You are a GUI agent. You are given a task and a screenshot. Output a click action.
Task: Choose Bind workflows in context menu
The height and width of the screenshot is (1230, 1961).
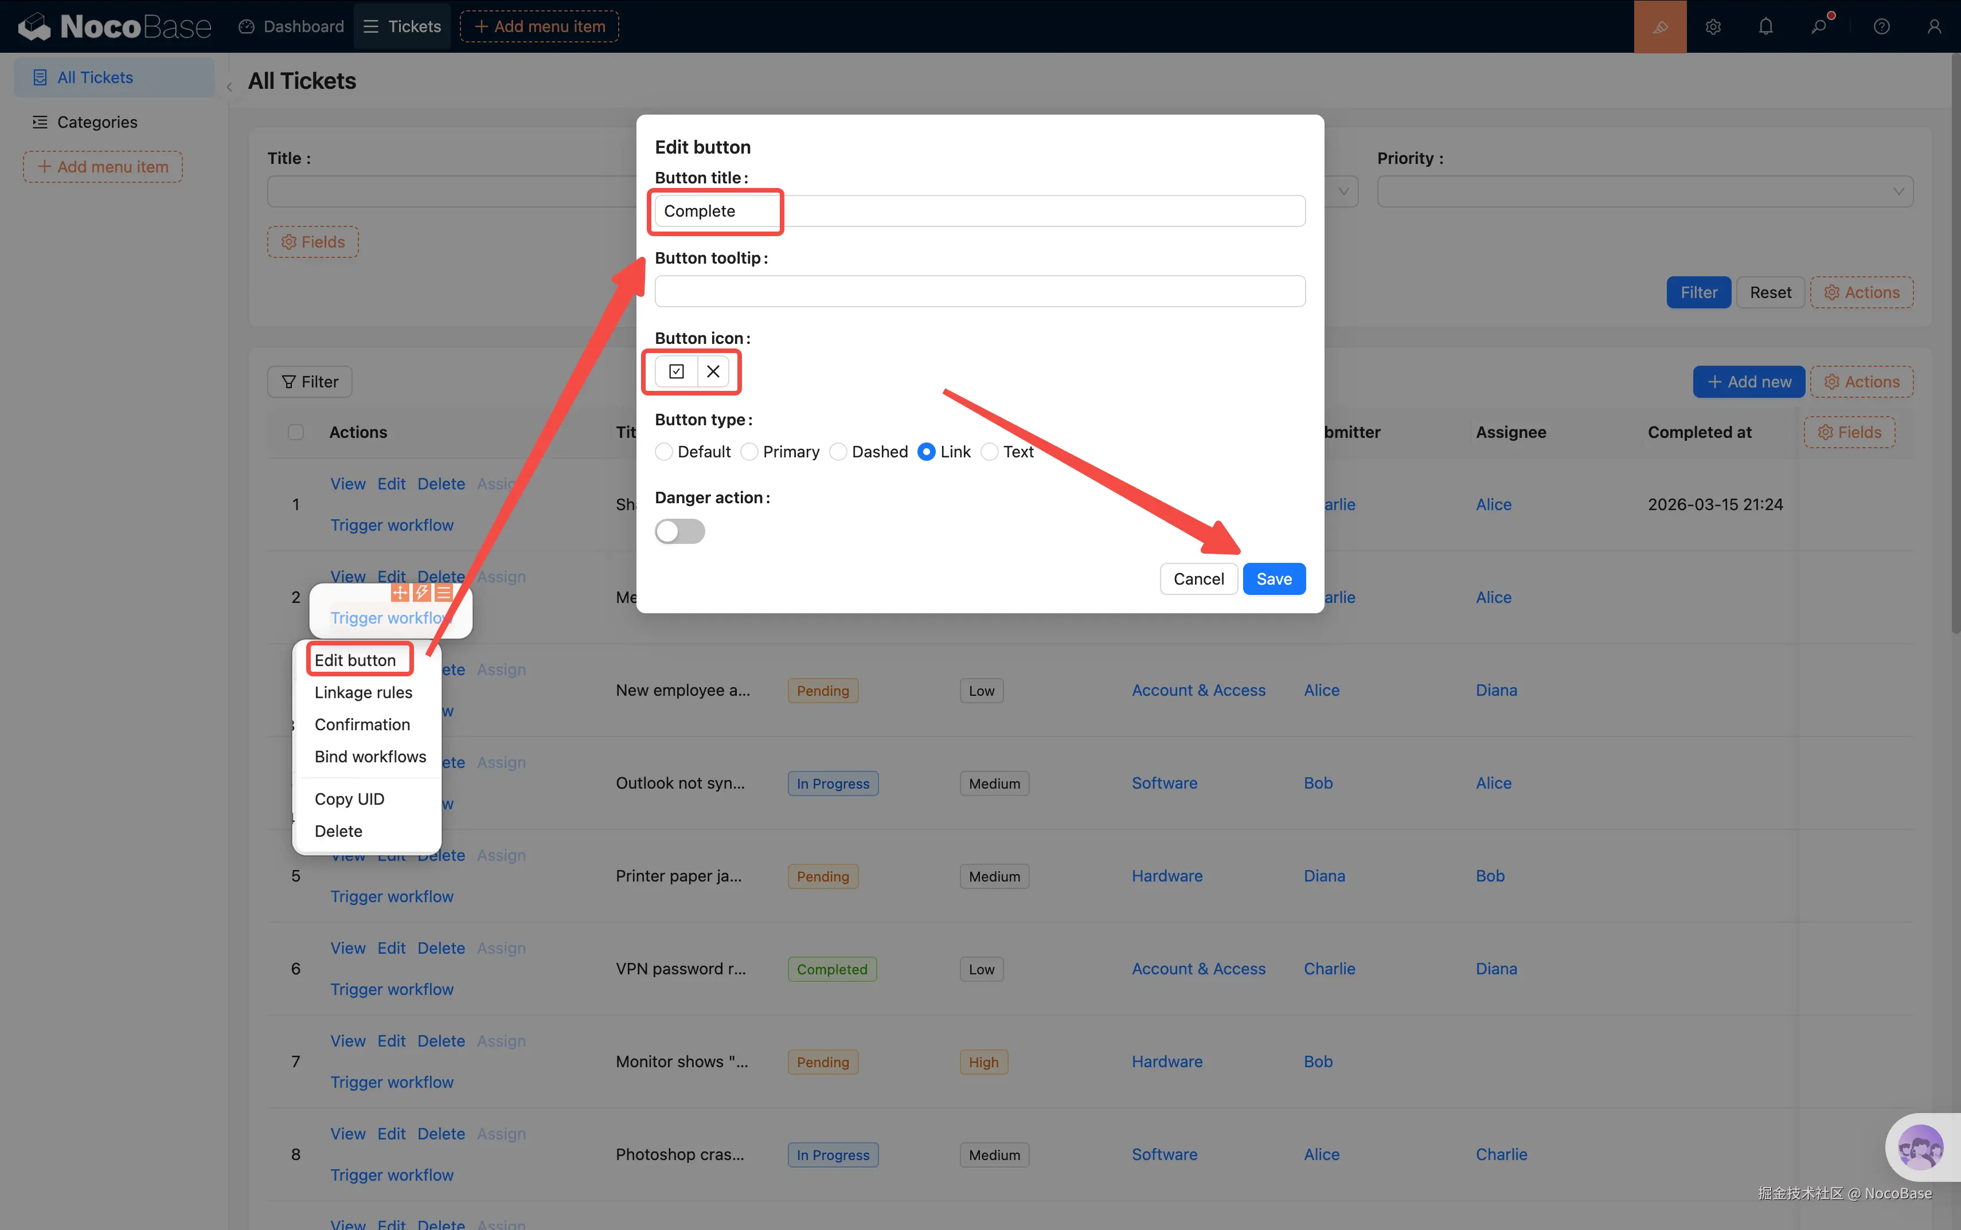[x=370, y=757]
